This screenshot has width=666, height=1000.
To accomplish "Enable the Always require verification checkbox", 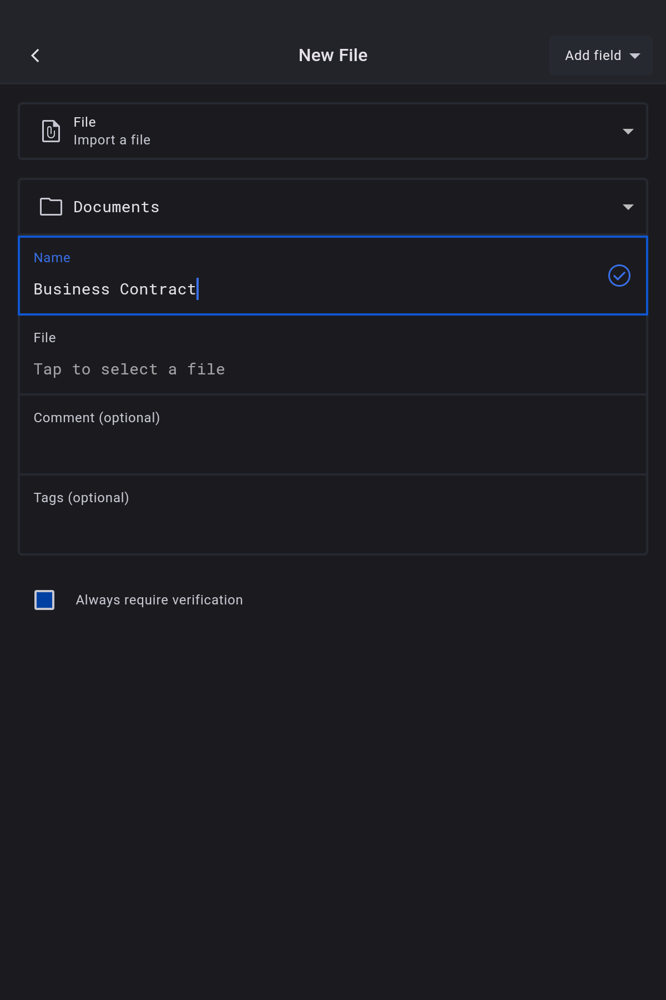I will [x=44, y=600].
